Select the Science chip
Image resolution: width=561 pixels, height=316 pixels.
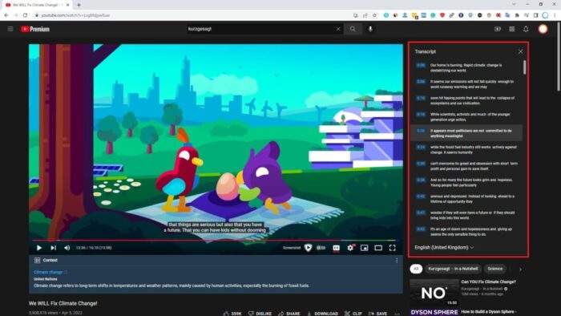pos(495,269)
